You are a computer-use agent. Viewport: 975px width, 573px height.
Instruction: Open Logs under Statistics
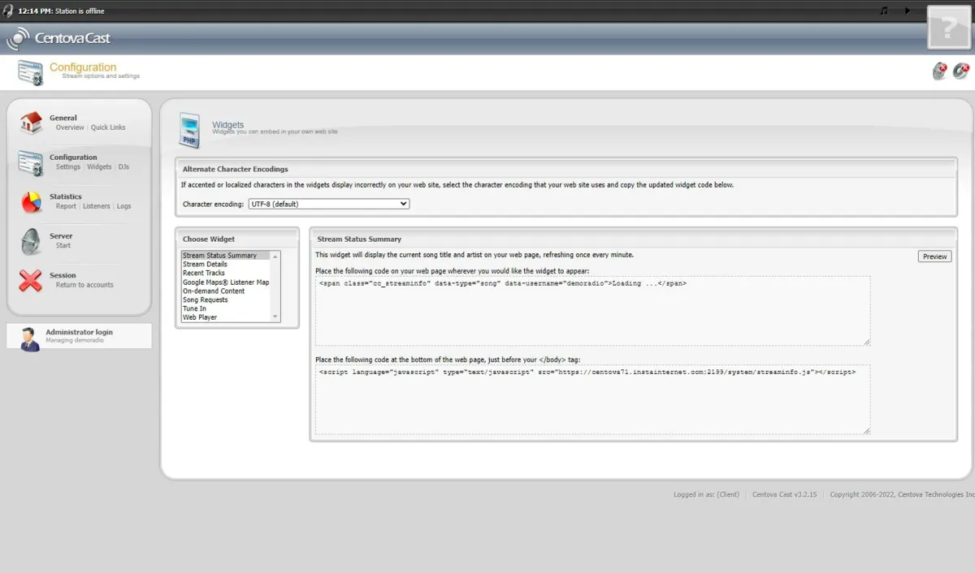(x=123, y=206)
